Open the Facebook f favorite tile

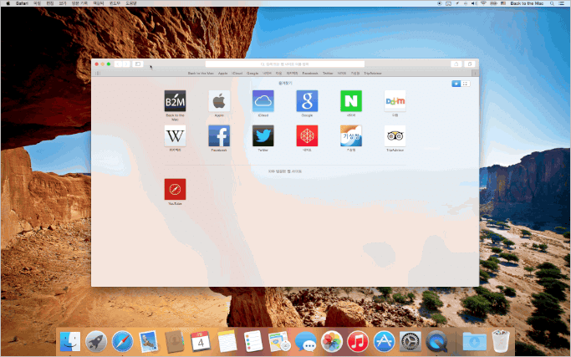pyautogui.click(x=219, y=135)
